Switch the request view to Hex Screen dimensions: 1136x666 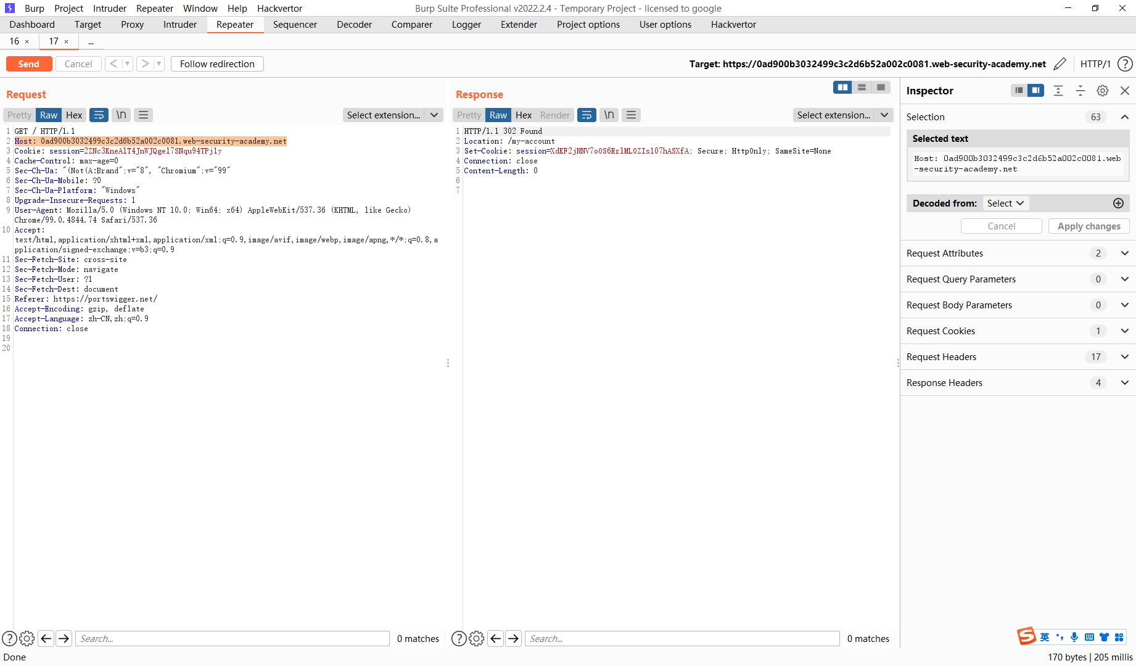(73, 115)
